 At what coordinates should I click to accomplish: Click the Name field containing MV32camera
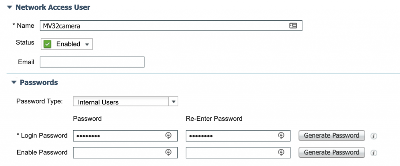tap(164, 26)
